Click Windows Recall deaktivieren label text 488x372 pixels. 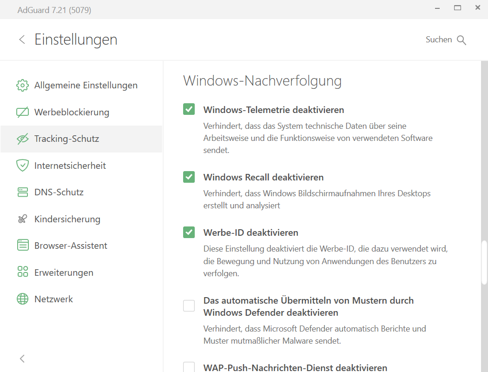tap(264, 178)
